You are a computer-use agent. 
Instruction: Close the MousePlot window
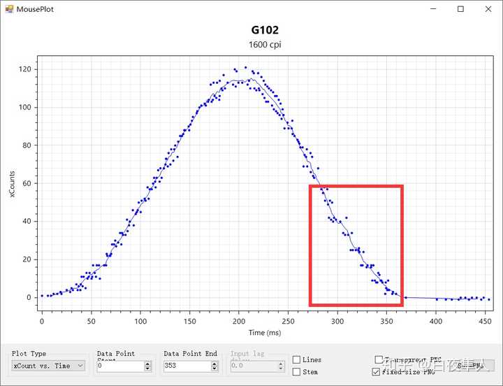pyautogui.click(x=488, y=9)
